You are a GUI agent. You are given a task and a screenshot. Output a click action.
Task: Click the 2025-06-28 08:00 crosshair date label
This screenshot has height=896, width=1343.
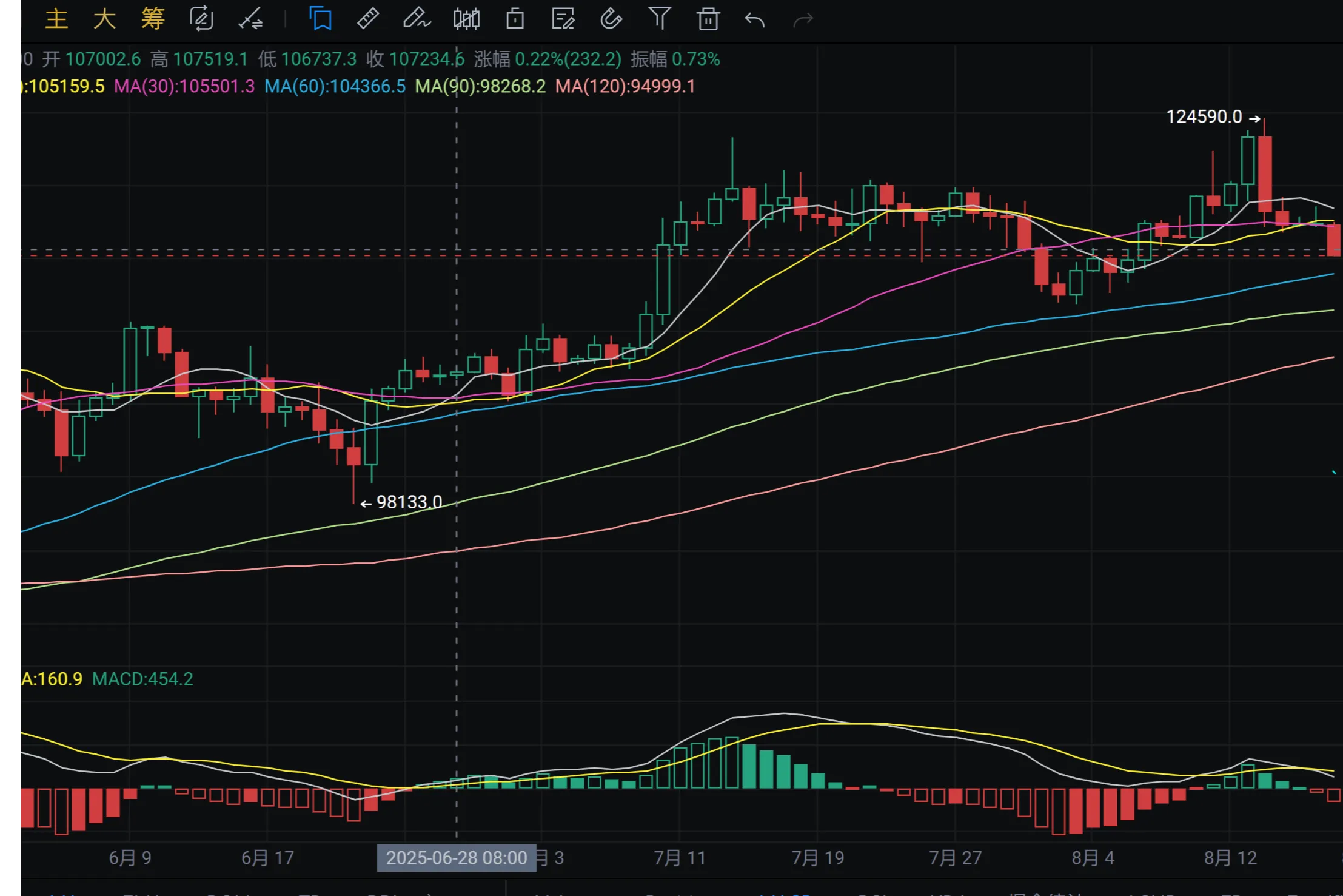pos(457,858)
